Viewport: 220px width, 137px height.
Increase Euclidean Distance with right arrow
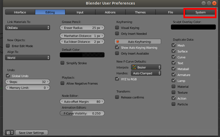point(102,42)
